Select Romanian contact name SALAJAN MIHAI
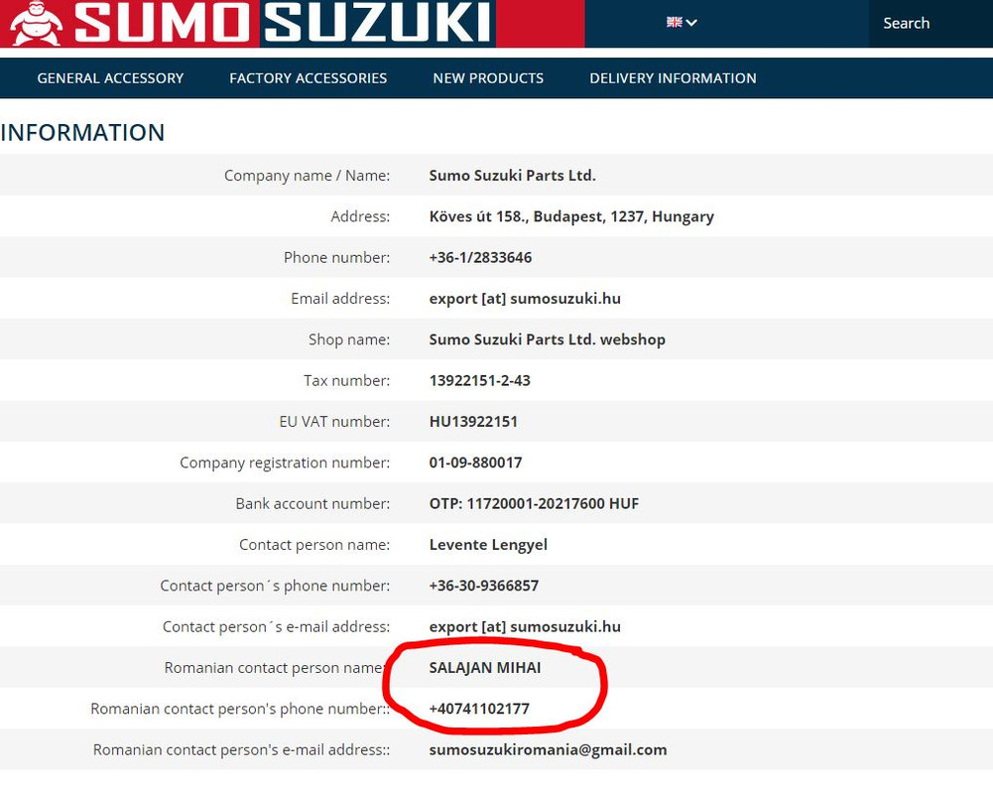The height and width of the screenshot is (794, 993). point(484,668)
